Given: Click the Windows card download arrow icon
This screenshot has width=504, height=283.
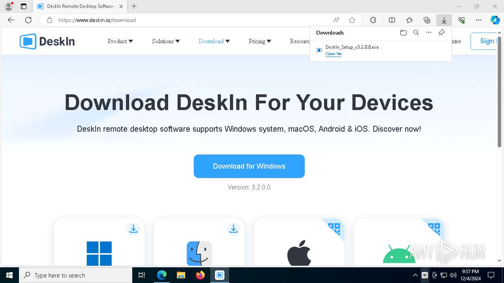Looking at the screenshot, I should click(133, 229).
